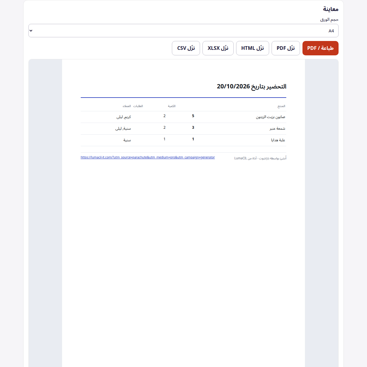Select the title التحضير بتاريخ 20/10/2026
The width and height of the screenshot is (367, 367).
point(252,87)
